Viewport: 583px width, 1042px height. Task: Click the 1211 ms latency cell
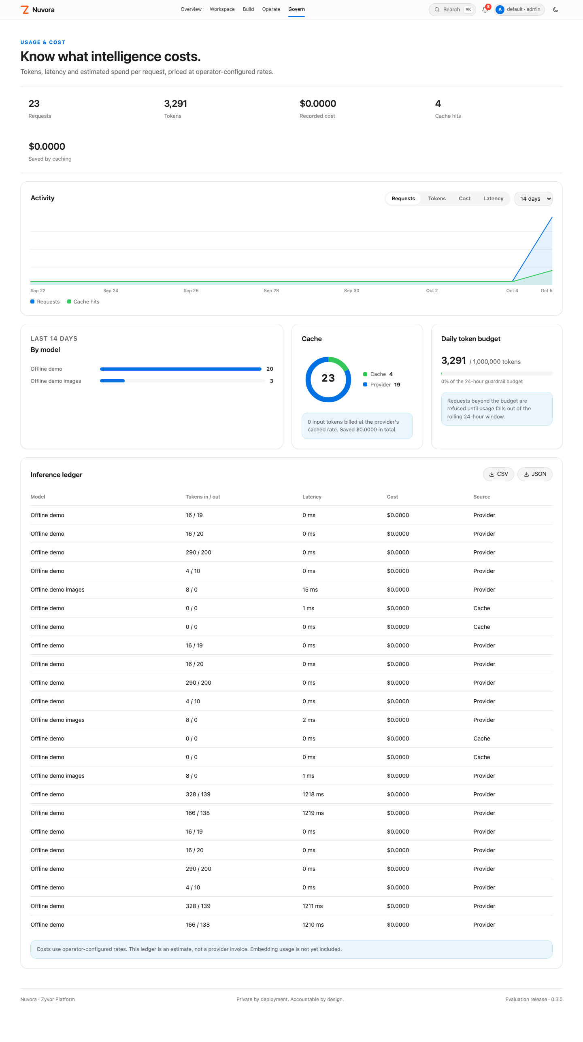point(313,906)
